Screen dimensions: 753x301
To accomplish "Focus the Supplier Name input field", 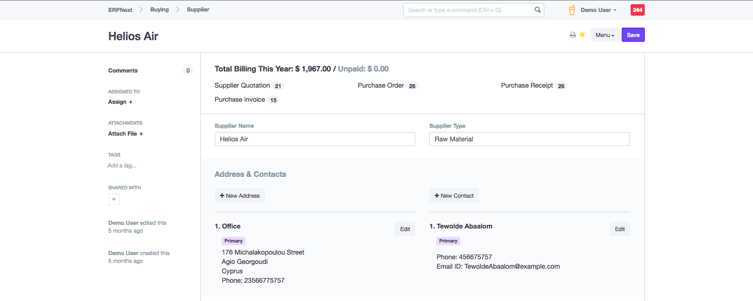I will pyautogui.click(x=315, y=139).
